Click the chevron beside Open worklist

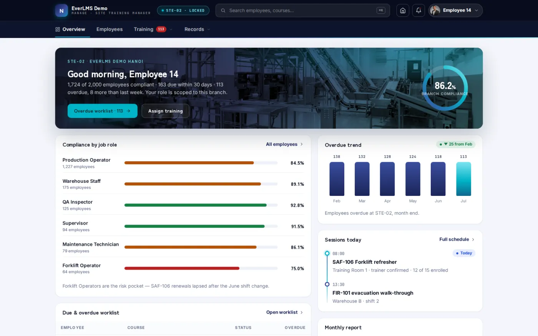tap(302, 313)
